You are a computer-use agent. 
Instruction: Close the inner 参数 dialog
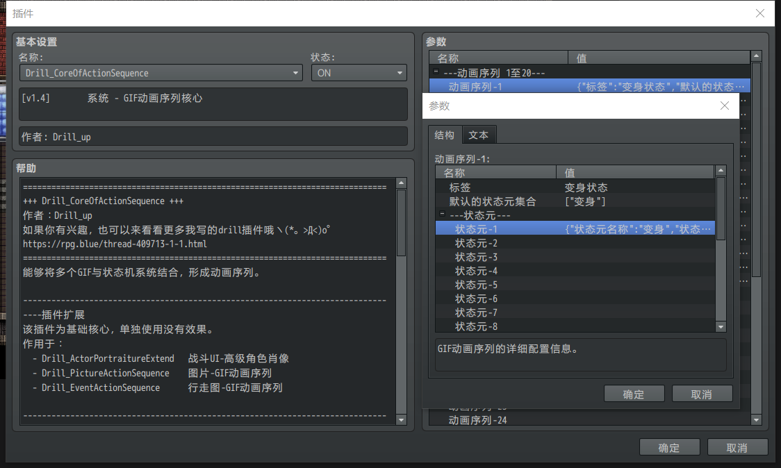coord(725,106)
